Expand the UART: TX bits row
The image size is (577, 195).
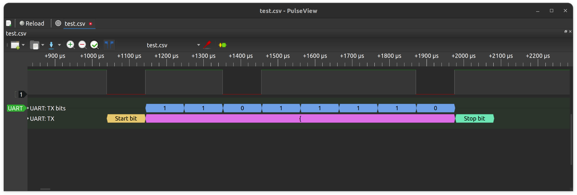[28, 108]
